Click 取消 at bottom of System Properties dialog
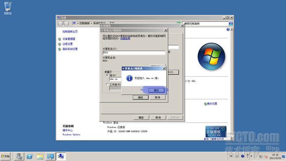Image resolution: width=286 pixels, height=161 pixels. point(158,117)
